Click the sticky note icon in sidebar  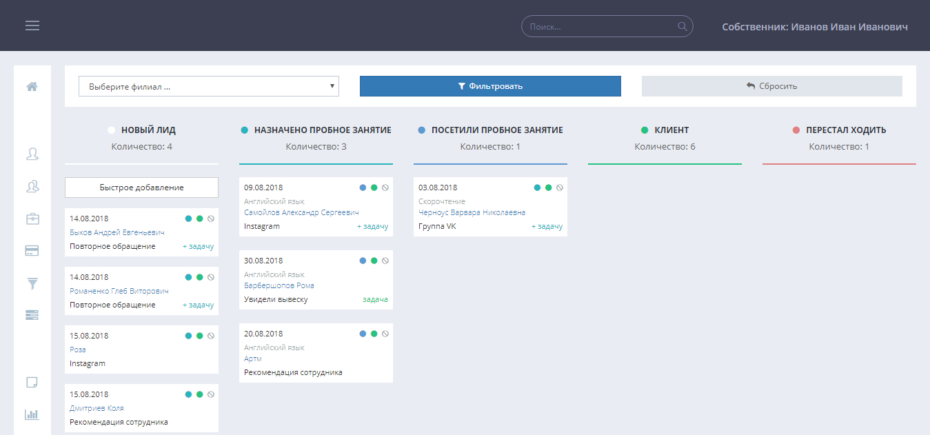point(32,383)
